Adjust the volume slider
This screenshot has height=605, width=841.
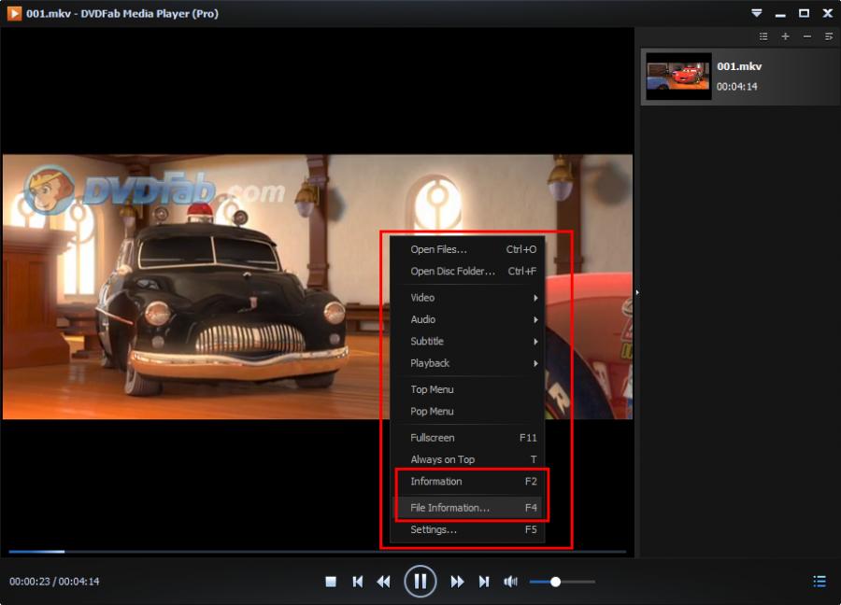(x=556, y=582)
